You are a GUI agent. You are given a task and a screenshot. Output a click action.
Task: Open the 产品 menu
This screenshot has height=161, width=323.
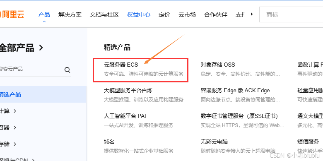pyautogui.click(x=44, y=14)
